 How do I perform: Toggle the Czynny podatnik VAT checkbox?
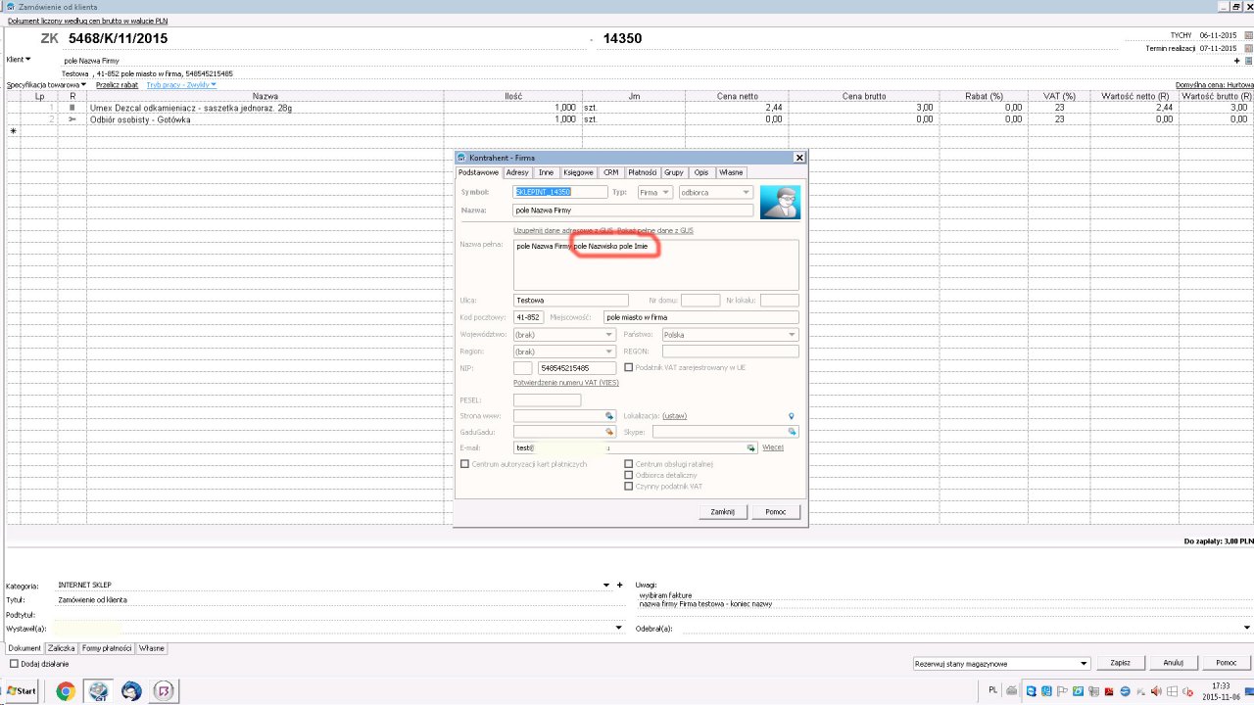tap(629, 486)
